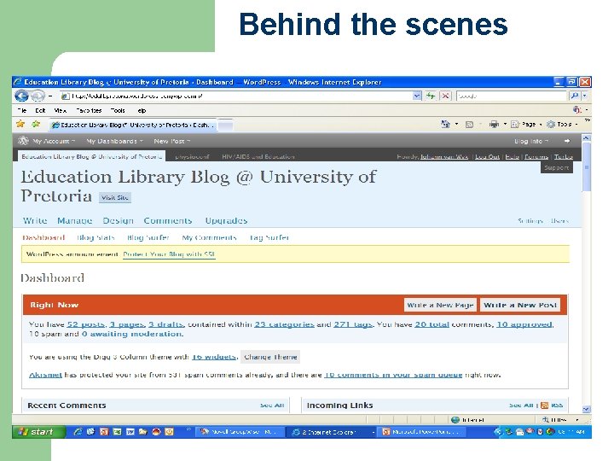The height and width of the screenshot is (461, 614).
Task: Open the Blog Stats sub-tab
Action: [x=96, y=237]
